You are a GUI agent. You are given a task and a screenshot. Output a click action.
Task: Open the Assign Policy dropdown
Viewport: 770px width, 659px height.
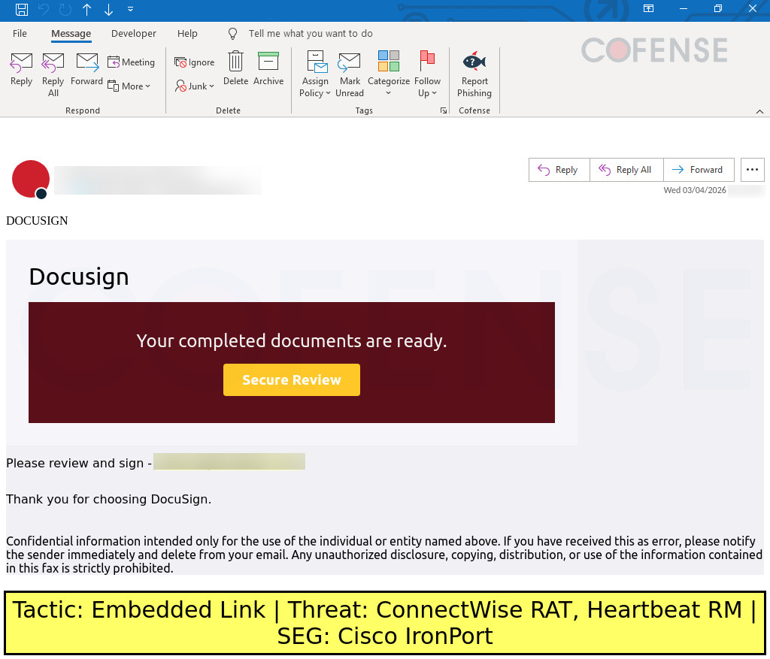coord(315,74)
